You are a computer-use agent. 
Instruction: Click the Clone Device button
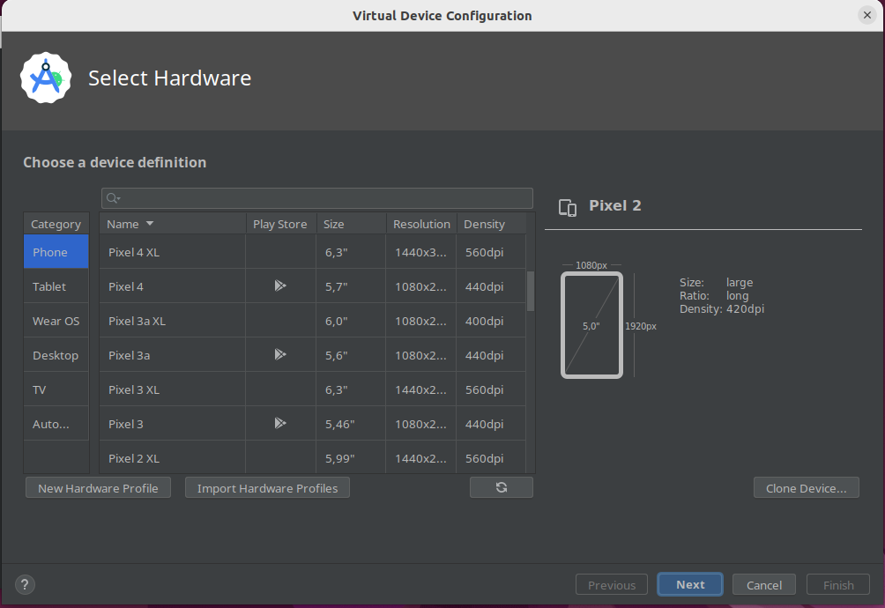tap(806, 488)
